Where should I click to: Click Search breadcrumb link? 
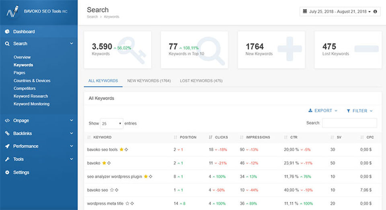tap(92, 17)
